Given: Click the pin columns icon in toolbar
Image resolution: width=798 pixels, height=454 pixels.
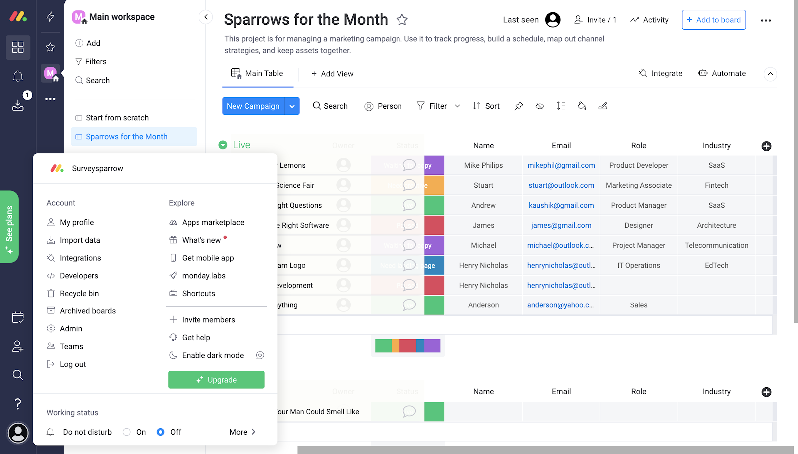Looking at the screenshot, I should pos(519,106).
